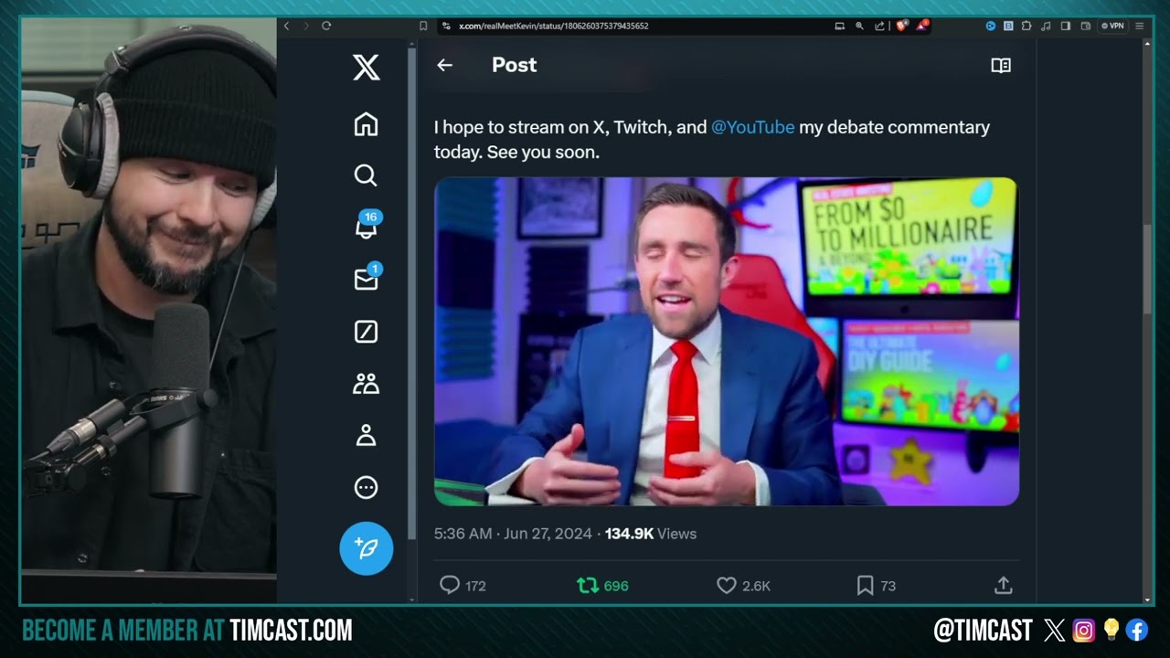The height and width of the screenshot is (658, 1170).
Task: Open the browser extensions puzzle icon
Action: (x=1026, y=26)
